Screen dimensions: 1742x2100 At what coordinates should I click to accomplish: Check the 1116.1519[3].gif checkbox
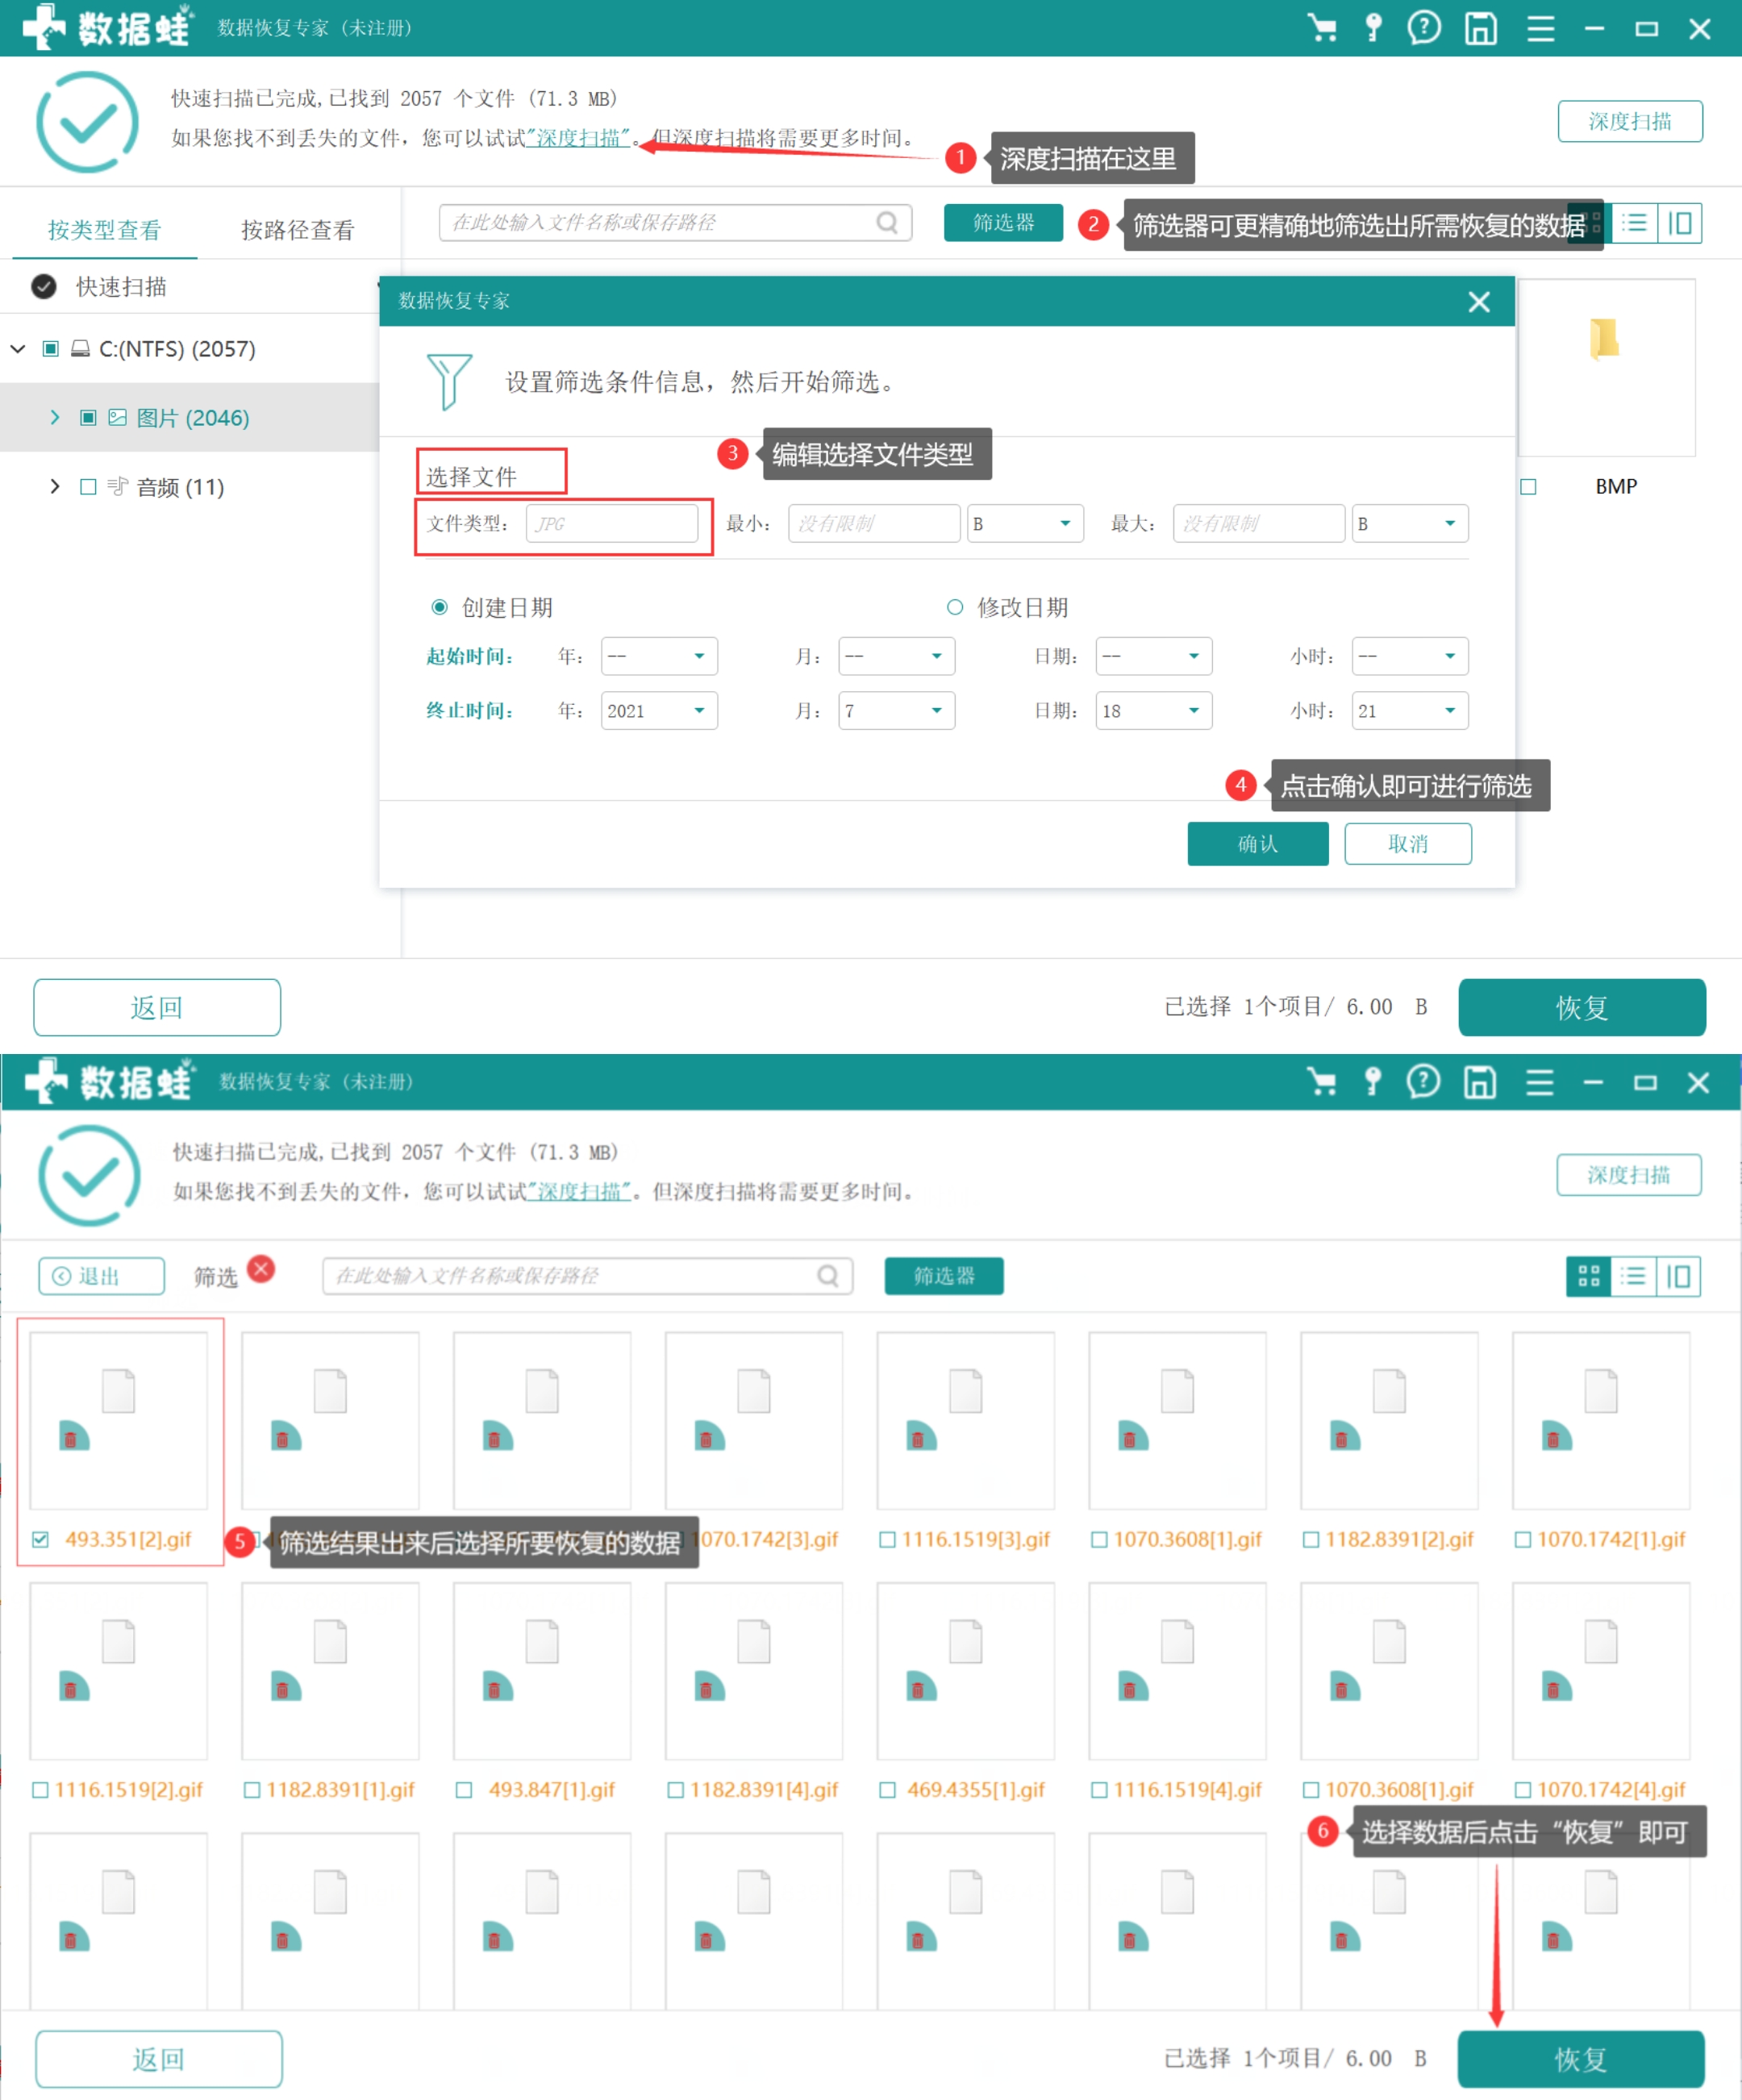(x=887, y=1540)
